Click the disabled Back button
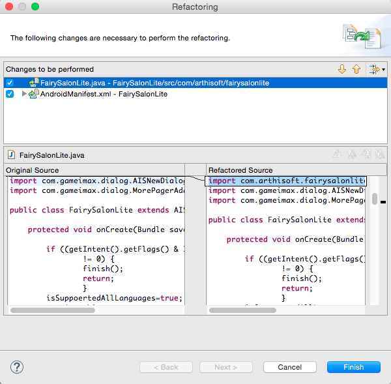The height and width of the screenshot is (384, 391). (x=166, y=367)
